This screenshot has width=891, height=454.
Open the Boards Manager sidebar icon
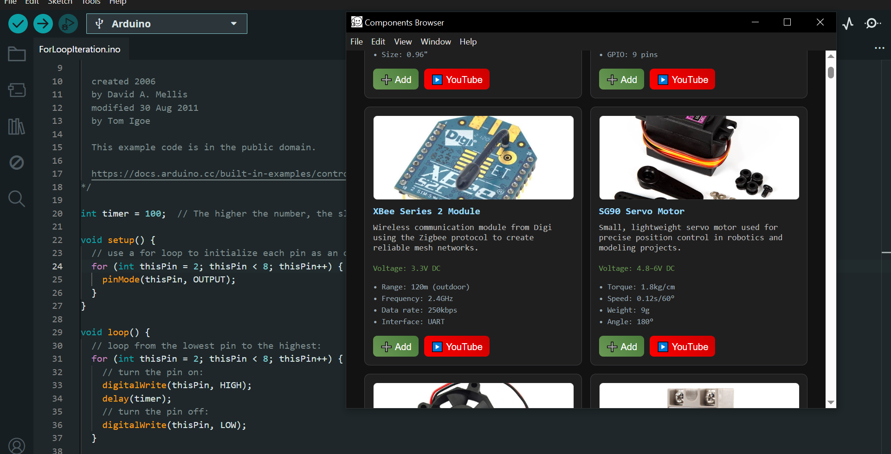17,90
